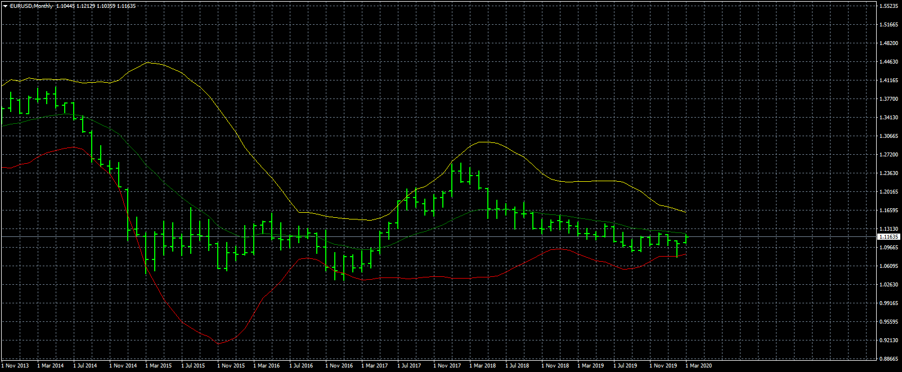Open the chart menu triangle beside EURUSD,Monthly
This screenshot has width=902, height=372.
coord(5,6)
